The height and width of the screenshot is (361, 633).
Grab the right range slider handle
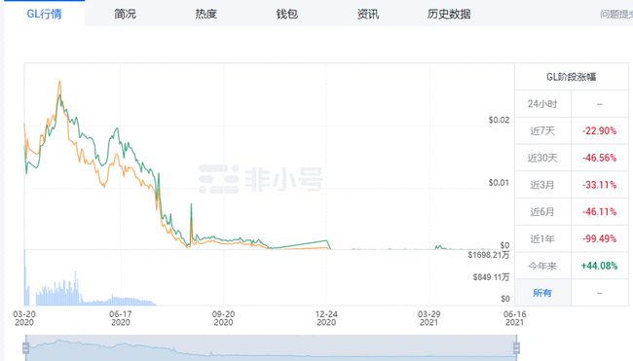point(516,347)
